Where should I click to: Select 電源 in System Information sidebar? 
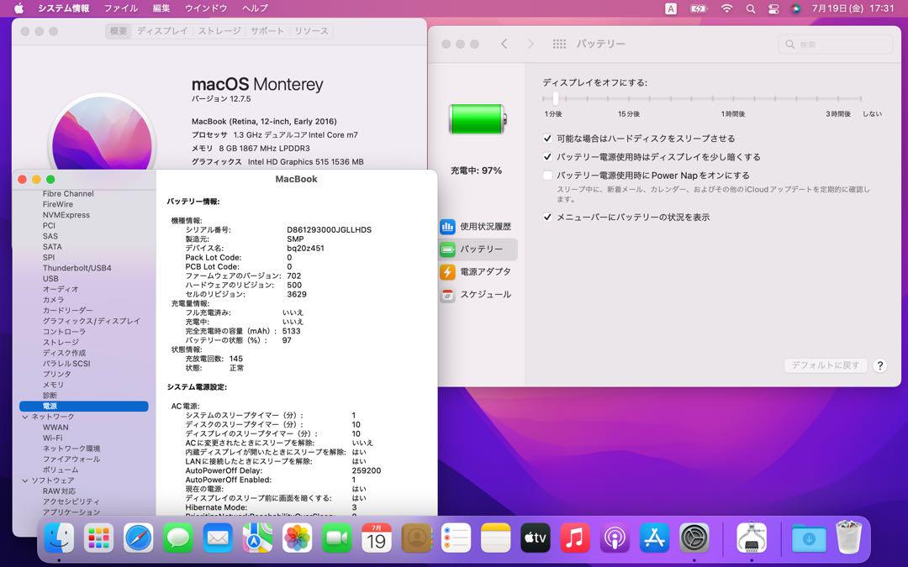(x=84, y=407)
